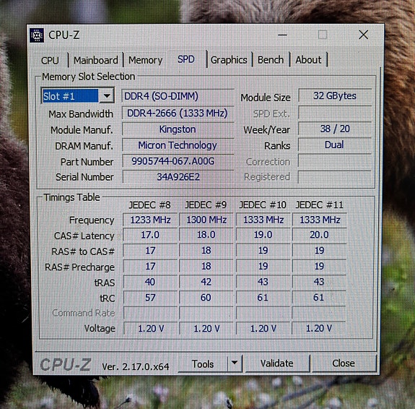Show the About tab
Viewport: 415px width, 409px height.
308,60
